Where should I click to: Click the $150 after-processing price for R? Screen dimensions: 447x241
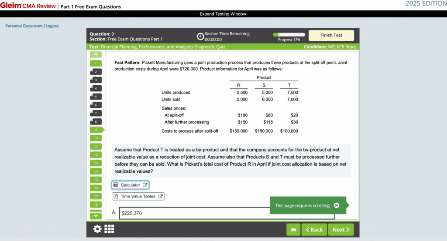click(243, 122)
